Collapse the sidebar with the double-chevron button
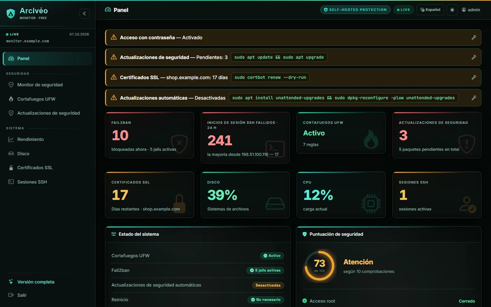 85,14
